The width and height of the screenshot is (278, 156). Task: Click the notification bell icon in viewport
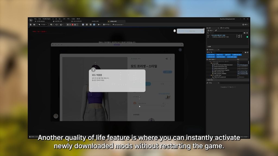point(175,31)
